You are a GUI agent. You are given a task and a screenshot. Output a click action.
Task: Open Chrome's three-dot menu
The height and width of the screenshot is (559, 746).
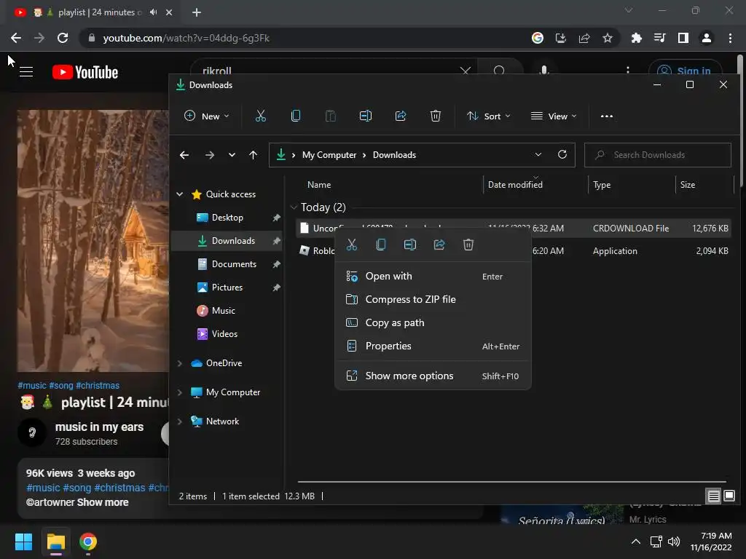(730, 38)
